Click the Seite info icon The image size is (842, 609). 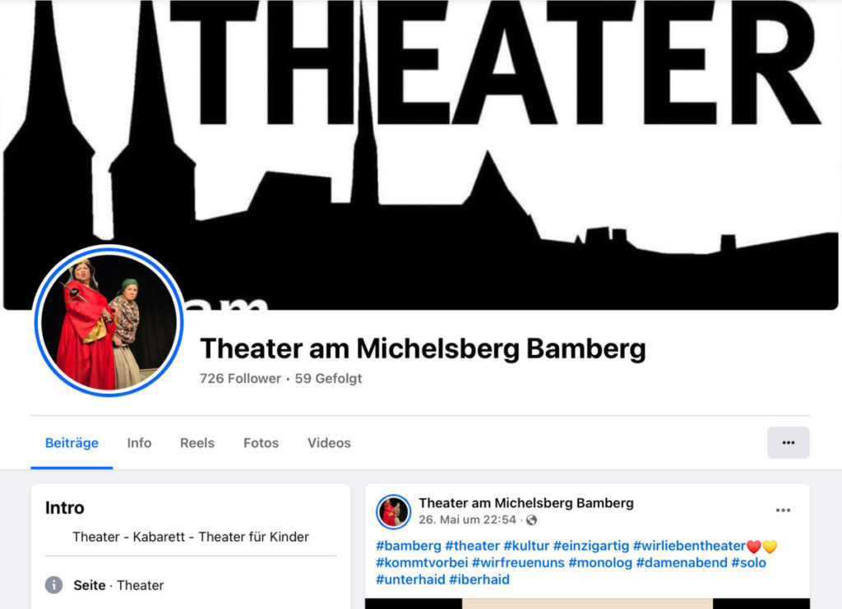click(x=53, y=585)
